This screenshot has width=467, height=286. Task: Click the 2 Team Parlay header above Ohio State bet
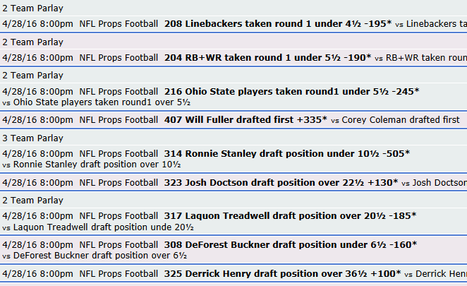click(x=32, y=76)
